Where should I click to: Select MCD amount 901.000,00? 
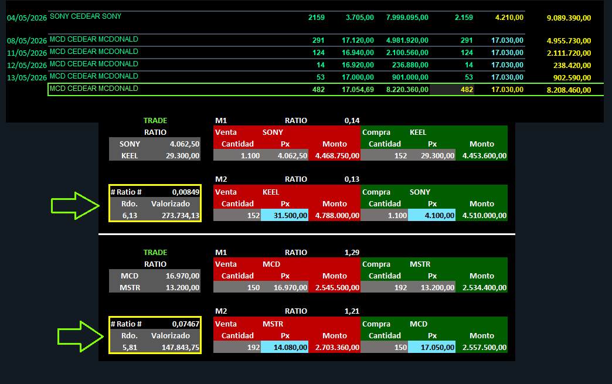click(410, 77)
